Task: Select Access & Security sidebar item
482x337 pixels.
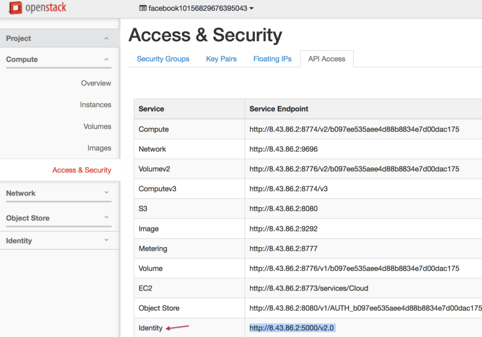Action: [81, 170]
